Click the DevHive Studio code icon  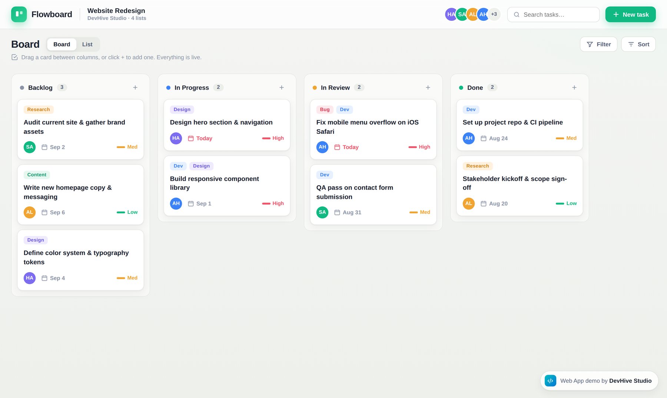tap(551, 381)
